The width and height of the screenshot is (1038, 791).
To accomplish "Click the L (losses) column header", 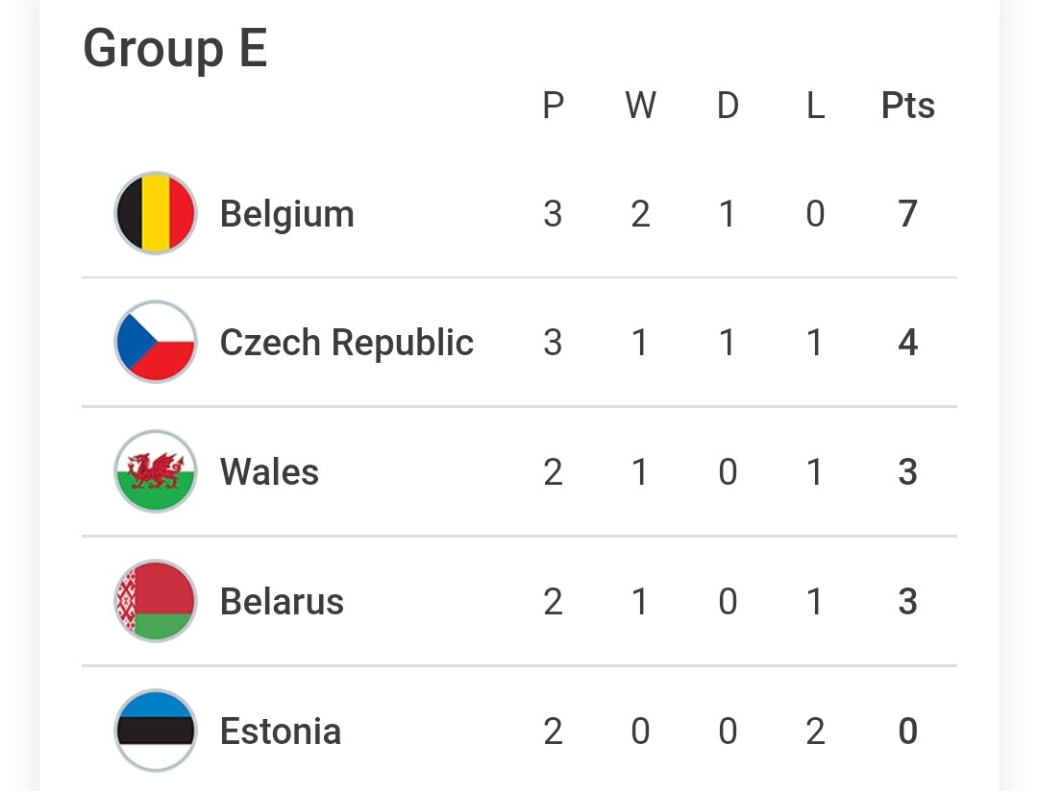I will tap(815, 106).
